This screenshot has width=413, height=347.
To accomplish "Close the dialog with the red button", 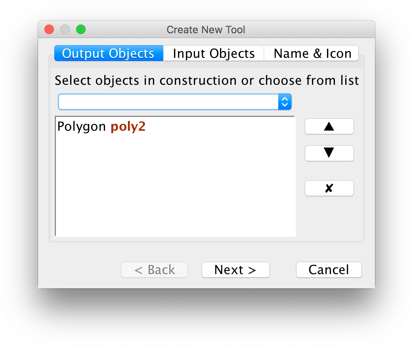I will (49, 29).
